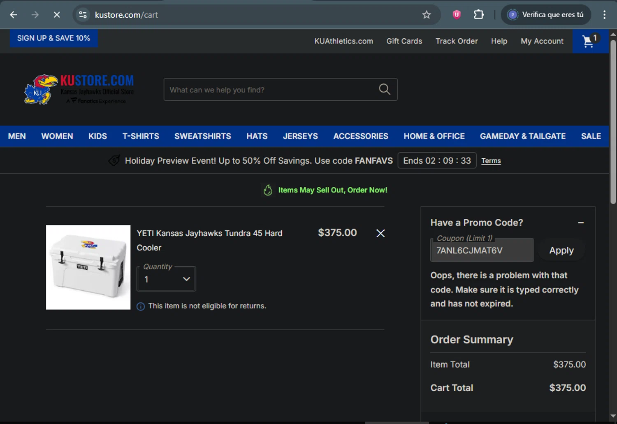Open the Quantity dropdown
Image resolution: width=617 pixels, height=424 pixels.
(x=166, y=279)
